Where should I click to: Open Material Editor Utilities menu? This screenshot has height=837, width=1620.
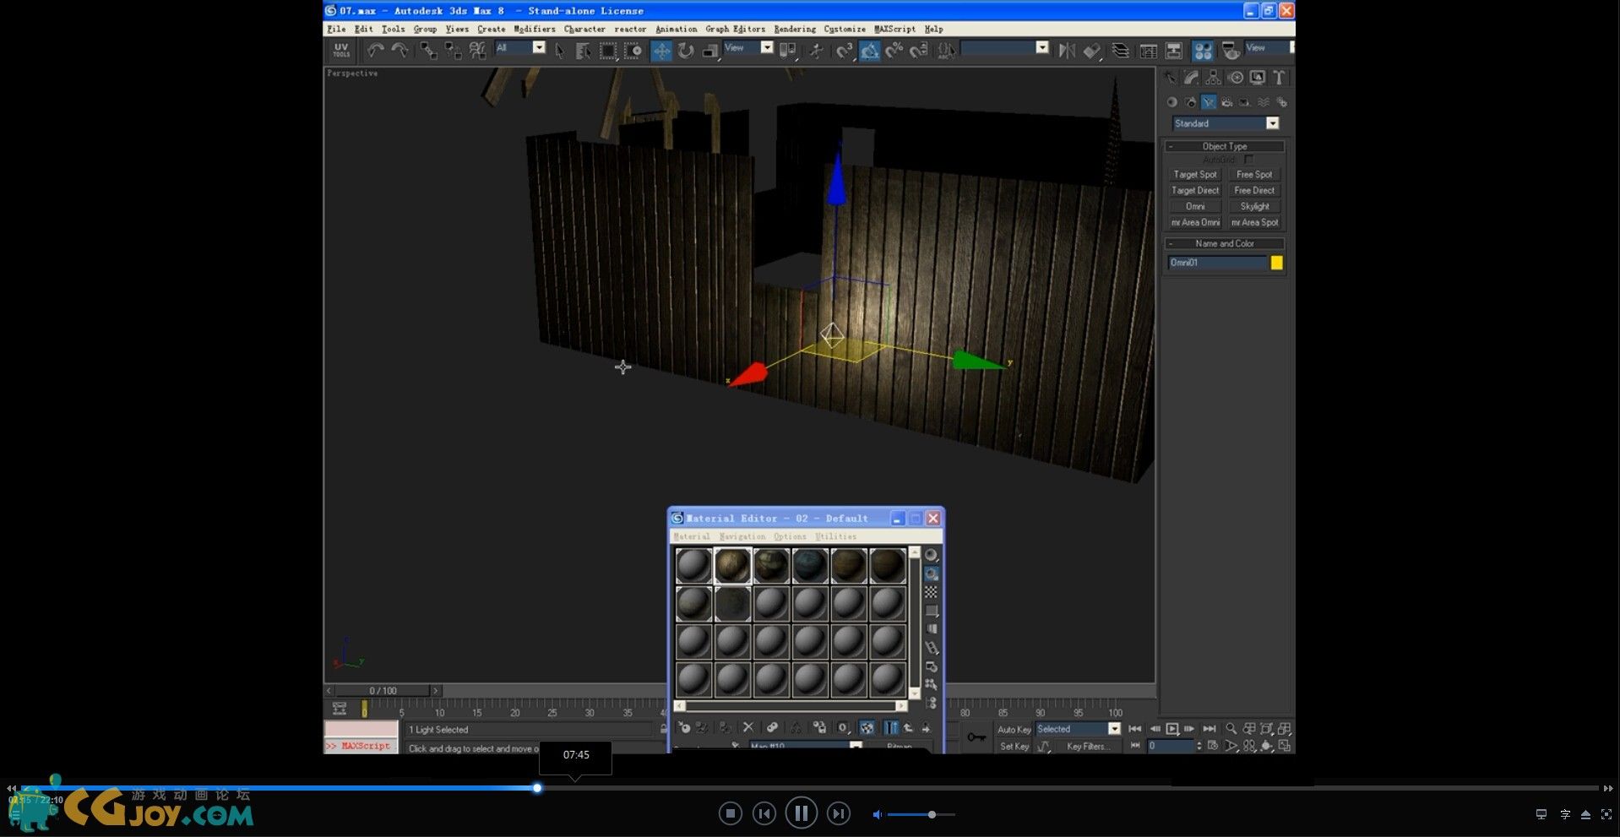[x=836, y=536]
